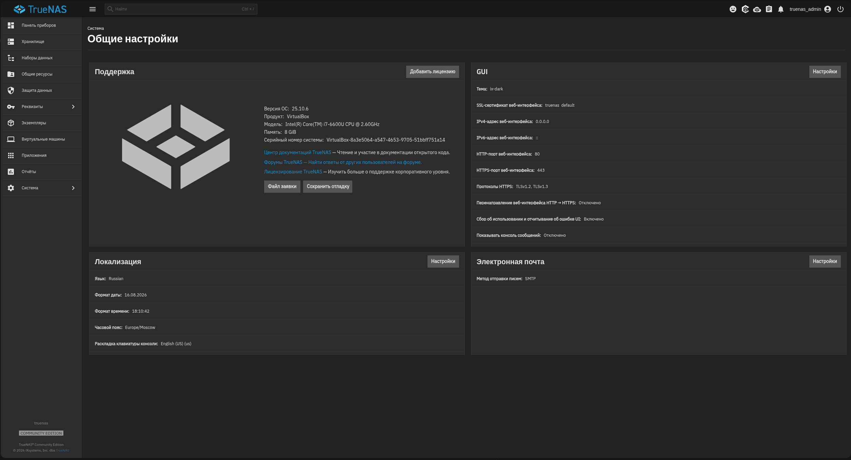Click the date format value 16.08.2026
Screen dimensions: 851x460
click(x=136, y=295)
